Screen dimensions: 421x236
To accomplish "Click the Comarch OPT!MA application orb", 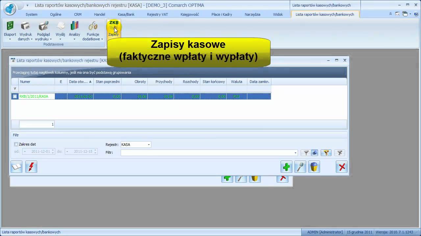I will 10,8.
